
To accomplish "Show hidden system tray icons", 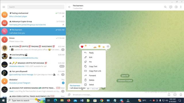I will tap(150, 100).
